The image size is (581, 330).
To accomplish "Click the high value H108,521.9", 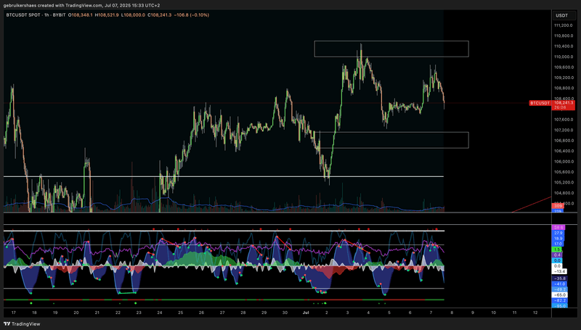I will pyautogui.click(x=107, y=15).
